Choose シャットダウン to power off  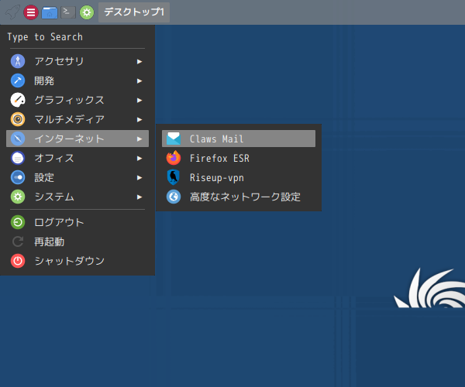77,261
